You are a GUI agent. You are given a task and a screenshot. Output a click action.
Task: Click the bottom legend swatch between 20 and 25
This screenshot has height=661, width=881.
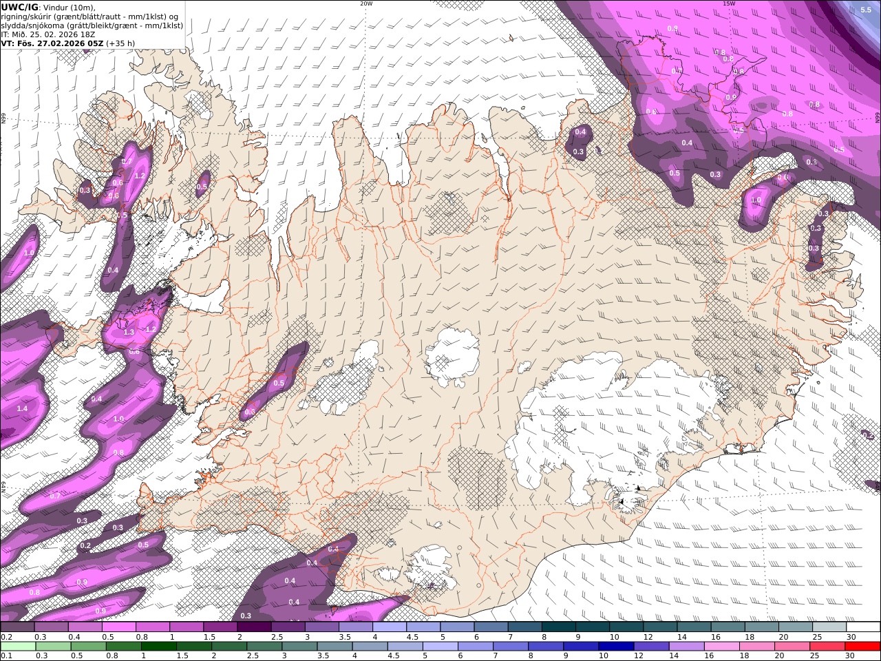tap(792, 647)
